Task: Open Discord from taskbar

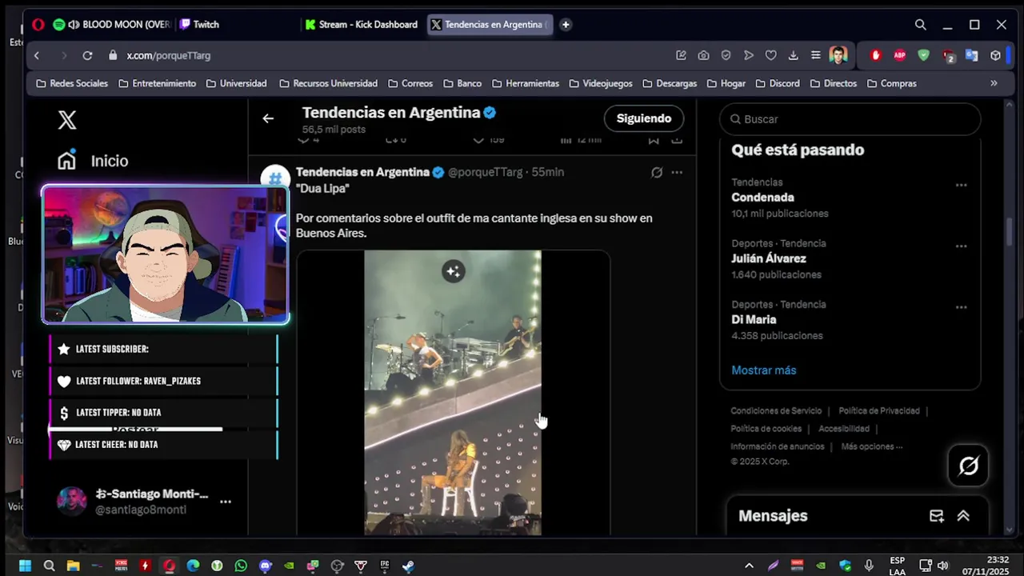Action: (265, 566)
